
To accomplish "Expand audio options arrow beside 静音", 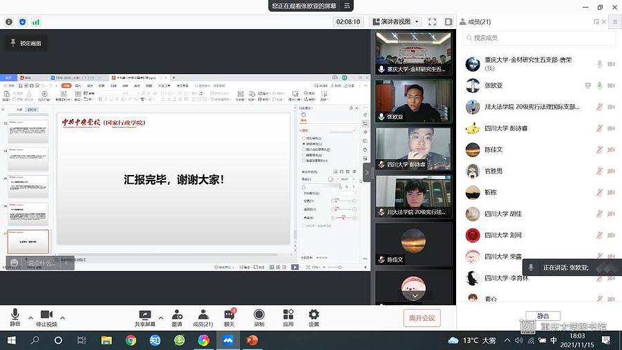I will tap(30, 318).
